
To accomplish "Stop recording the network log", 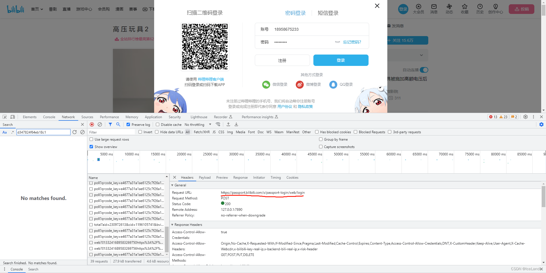I will tap(92, 124).
